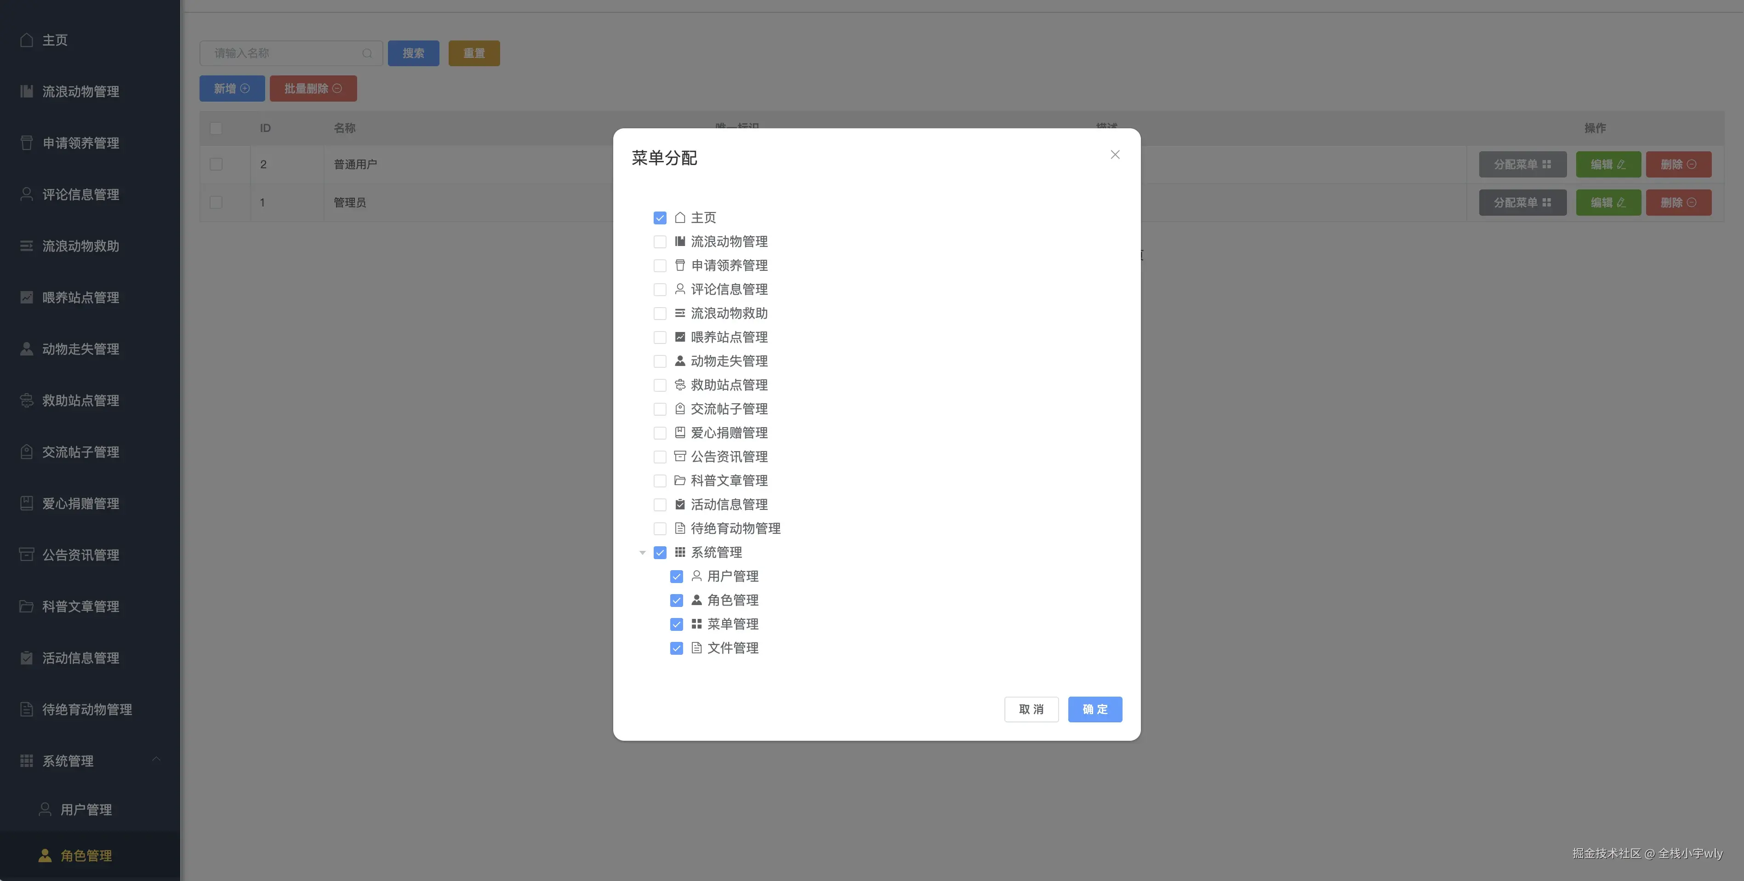Select the 角色管理 sidebar item
Screen dimensions: 1744x881
(86, 855)
